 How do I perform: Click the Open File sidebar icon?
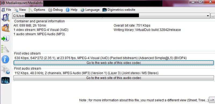[x=5, y=17]
